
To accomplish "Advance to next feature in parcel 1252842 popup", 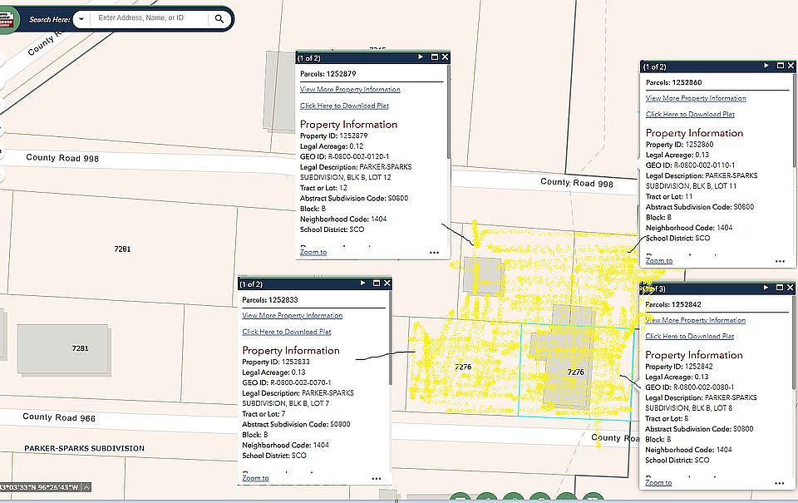I will [766, 288].
